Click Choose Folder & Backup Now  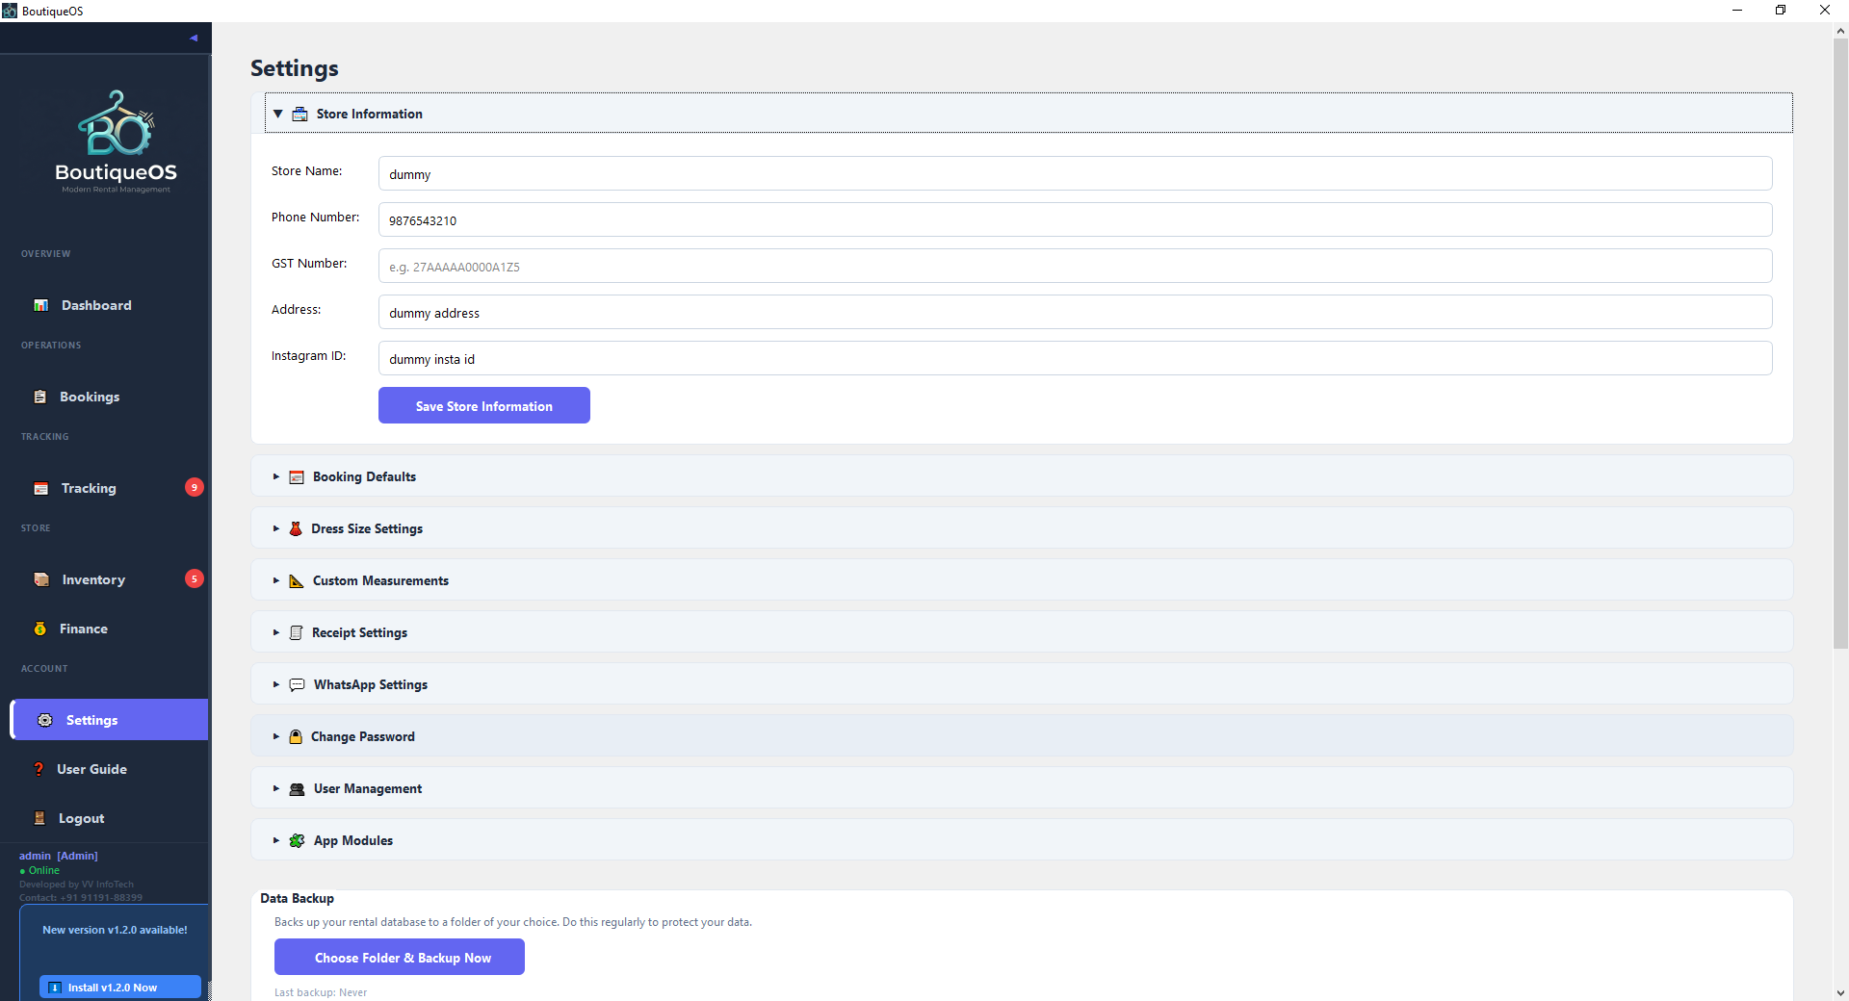point(400,957)
